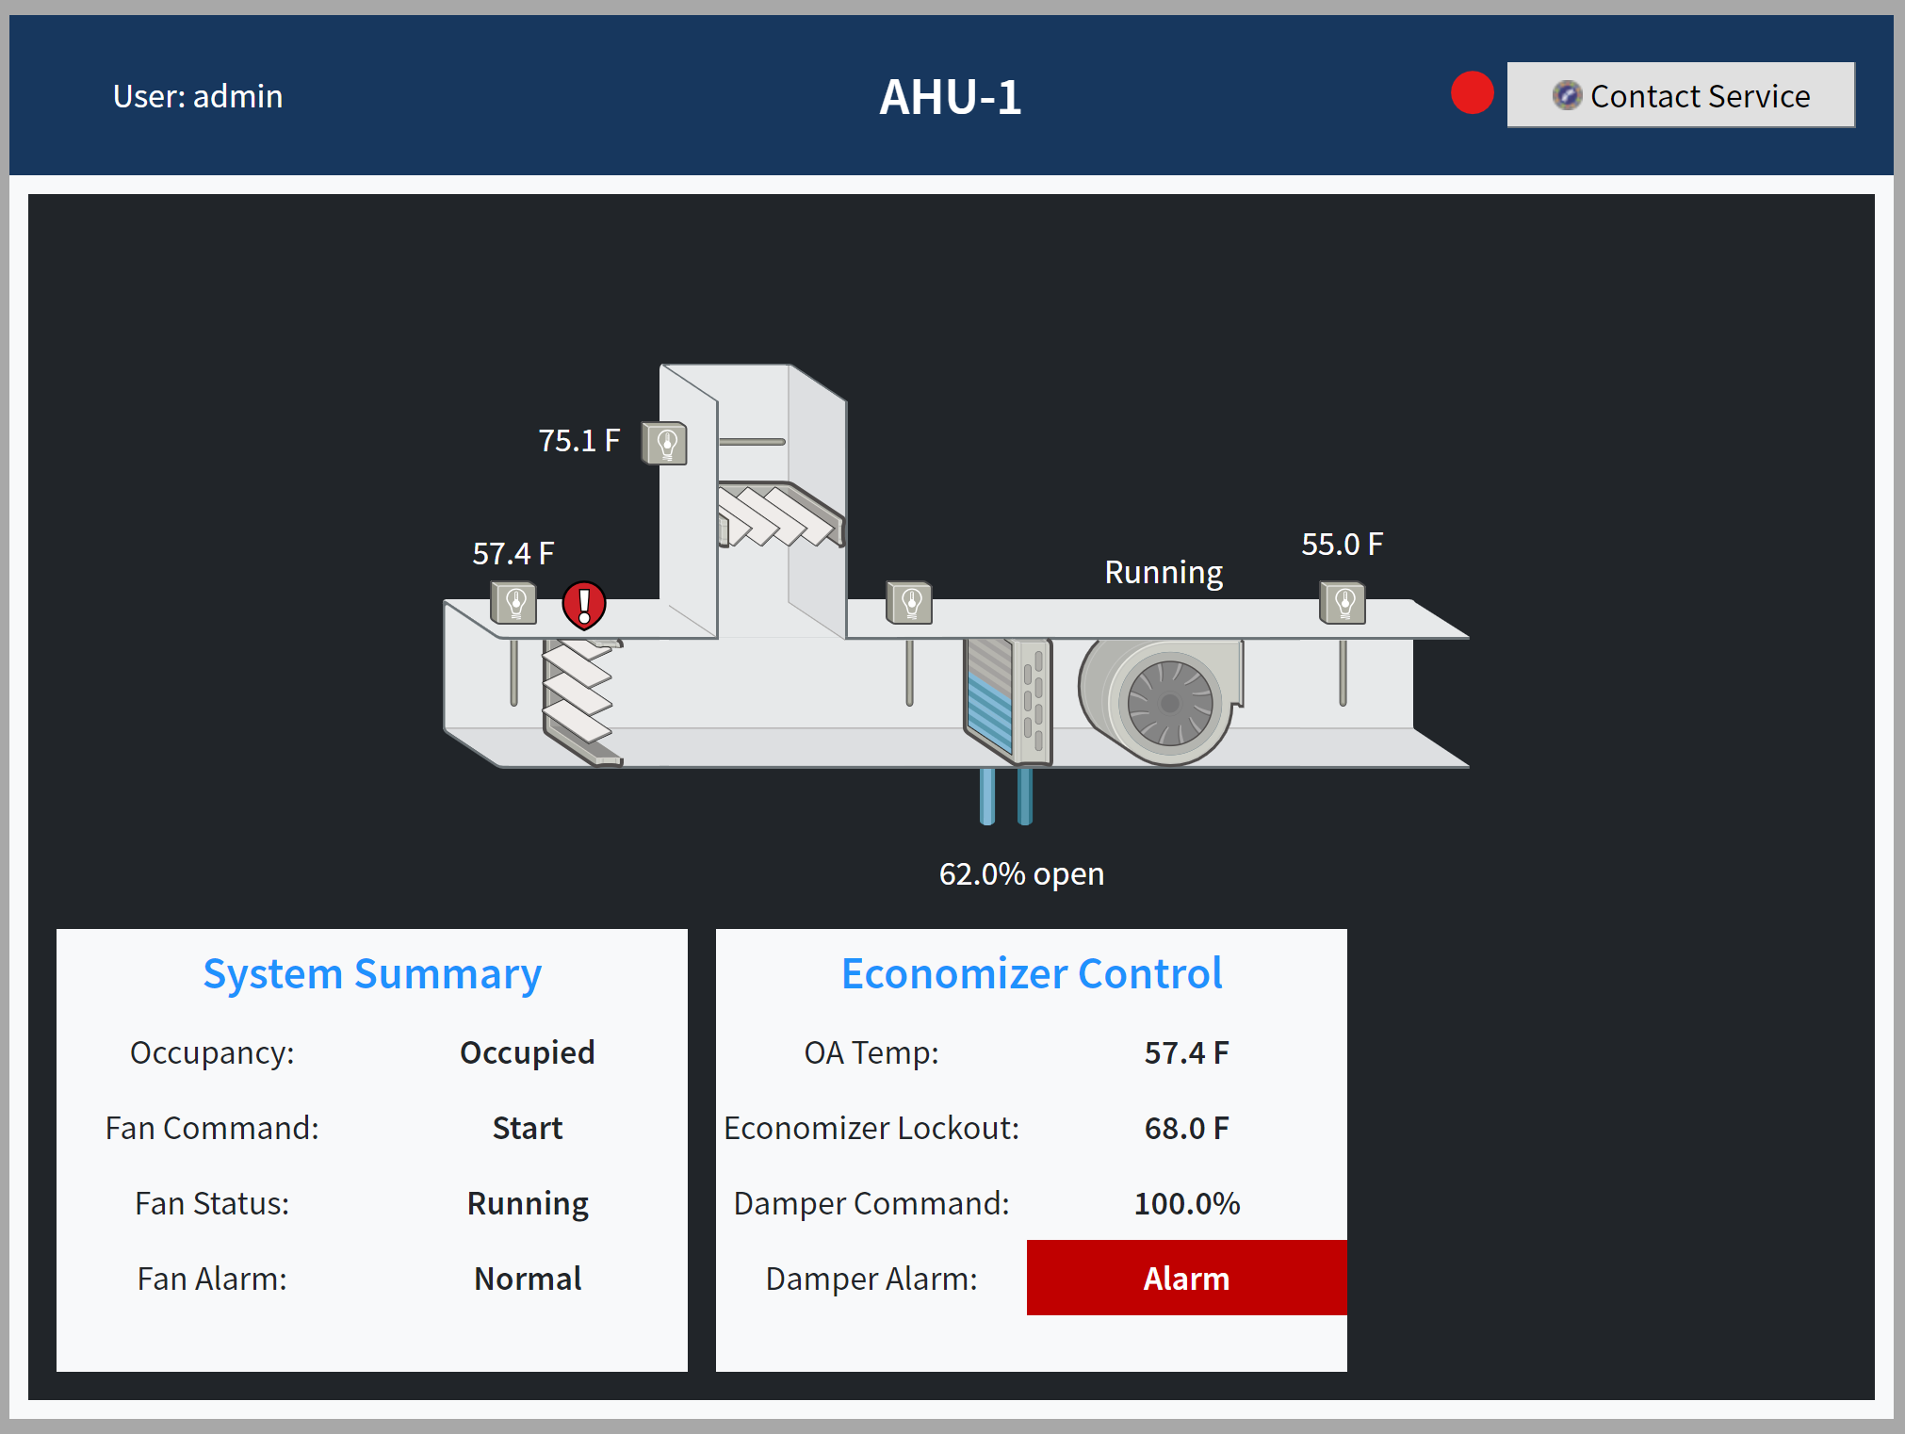
Task: Click the System Summary heading
Action: pos(372,973)
